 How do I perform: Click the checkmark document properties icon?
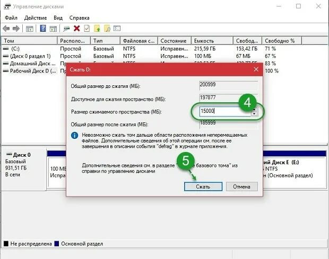point(86,29)
